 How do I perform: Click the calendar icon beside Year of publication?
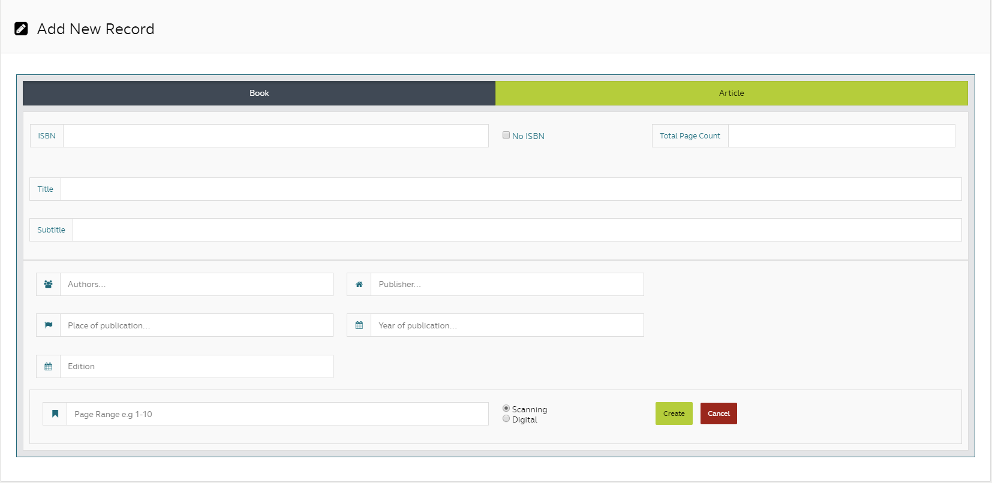click(x=359, y=325)
